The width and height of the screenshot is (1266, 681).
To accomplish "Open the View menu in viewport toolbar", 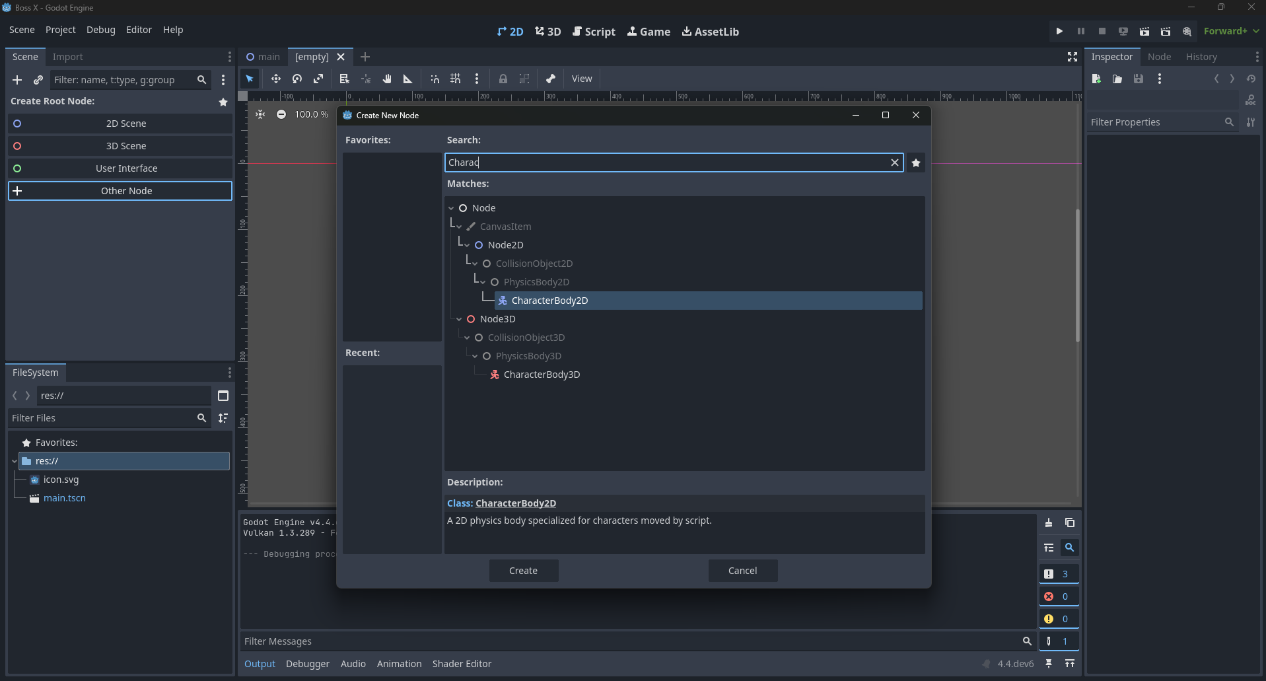I will [x=582, y=79].
